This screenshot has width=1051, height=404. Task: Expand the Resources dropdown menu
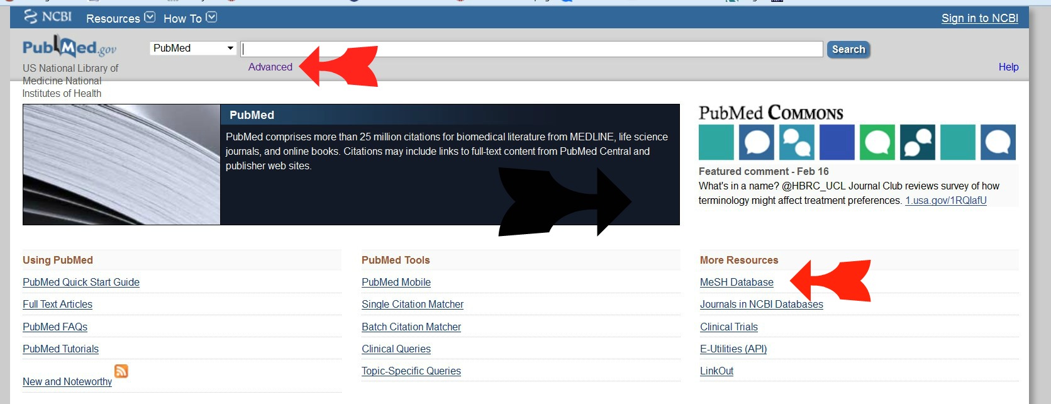click(120, 18)
